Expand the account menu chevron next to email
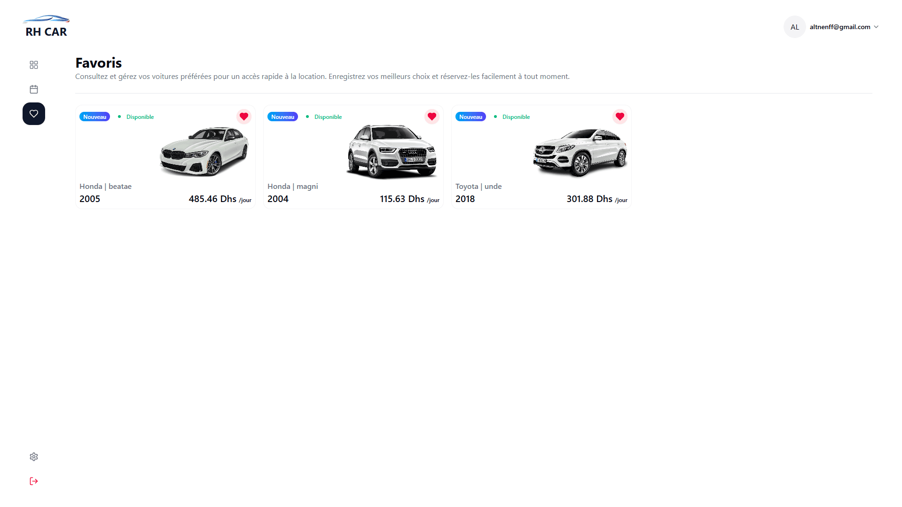The height and width of the screenshot is (507, 902). click(876, 27)
